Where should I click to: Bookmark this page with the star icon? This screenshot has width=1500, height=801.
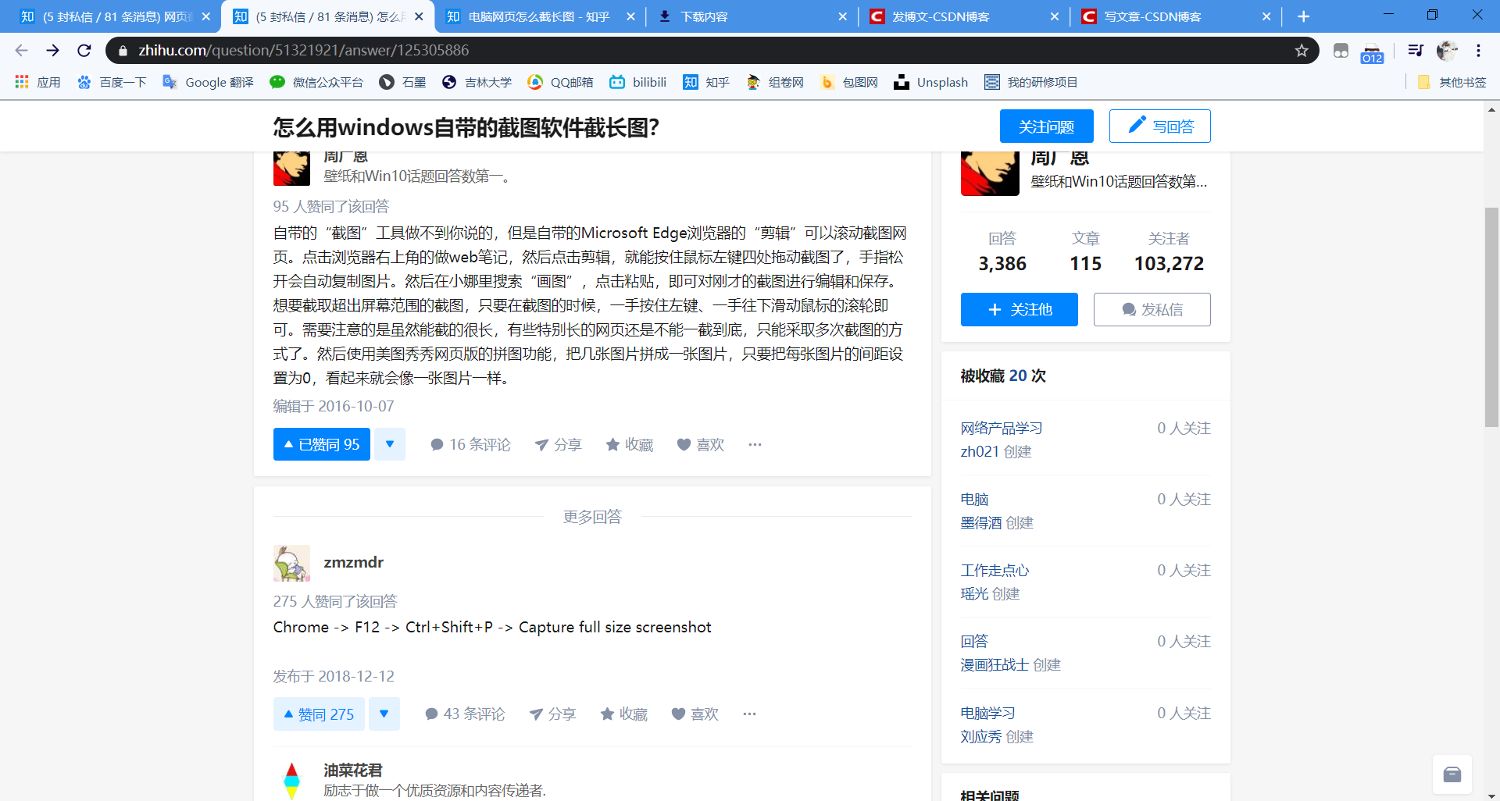pyautogui.click(x=1301, y=51)
